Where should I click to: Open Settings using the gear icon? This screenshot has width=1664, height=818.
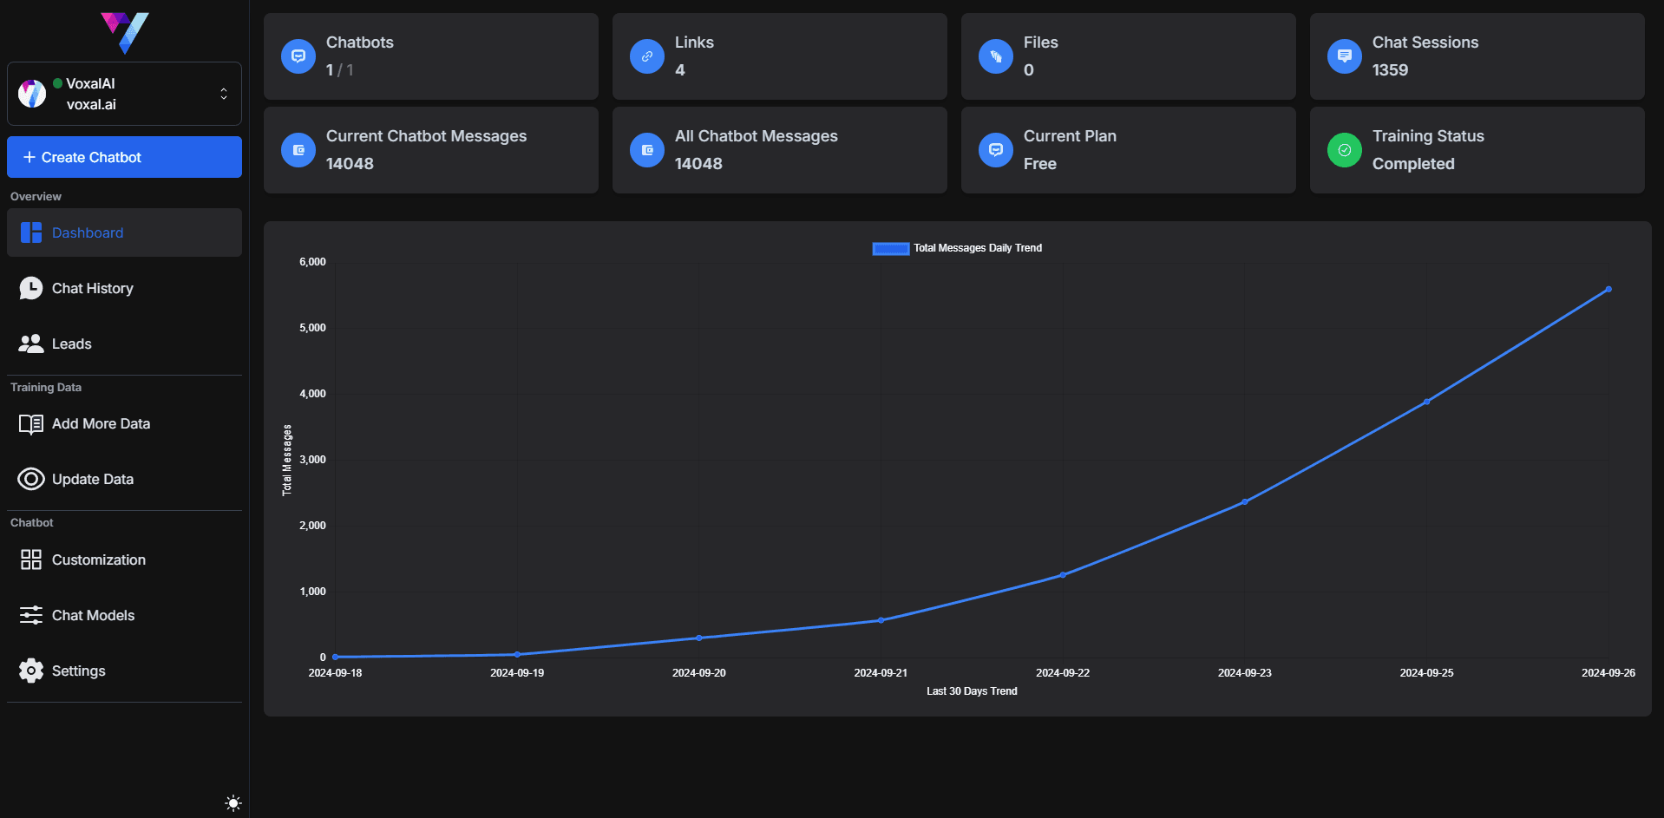click(x=31, y=671)
